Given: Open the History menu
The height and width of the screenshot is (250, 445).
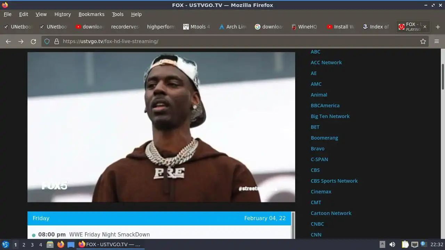Looking at the screenshot, I should [x=63, y=14].
